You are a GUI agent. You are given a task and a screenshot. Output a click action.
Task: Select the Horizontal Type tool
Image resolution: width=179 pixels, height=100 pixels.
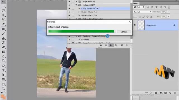coord(3,70)
